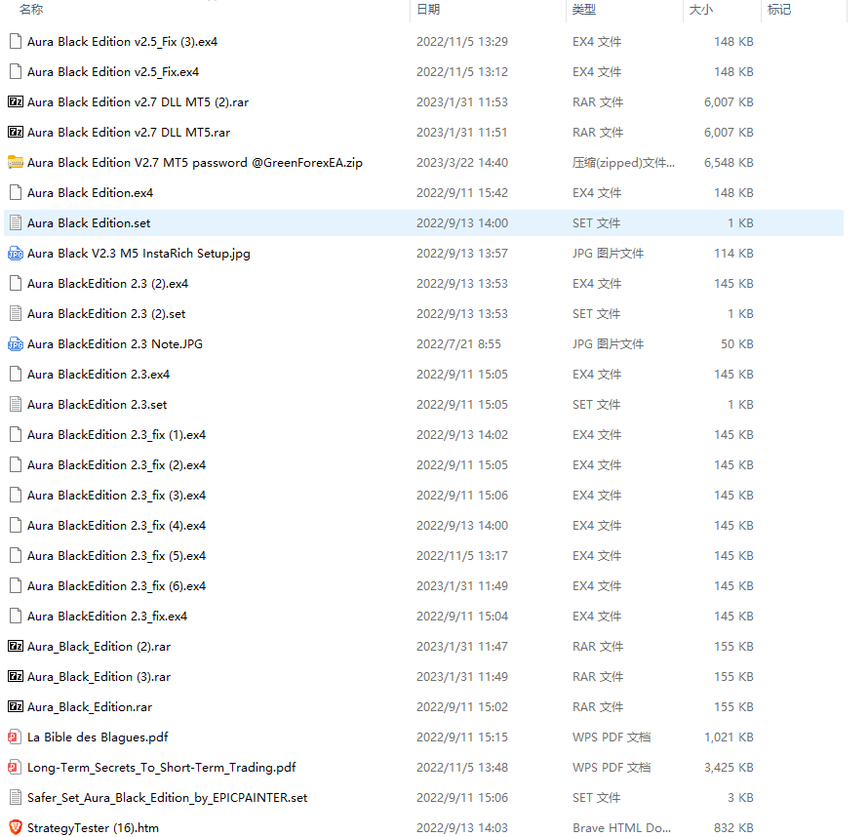This screenshot has width=868, height=837.
Task: Select file name StrategyTester (16).htm
Action: tap(93, 828)
